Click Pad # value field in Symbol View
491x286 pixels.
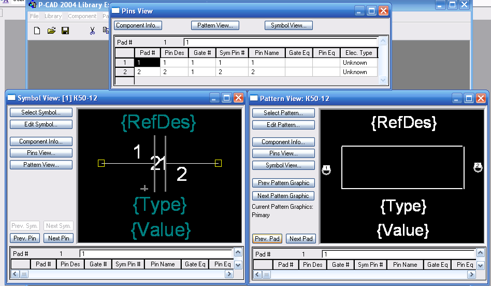coord(156,253)
